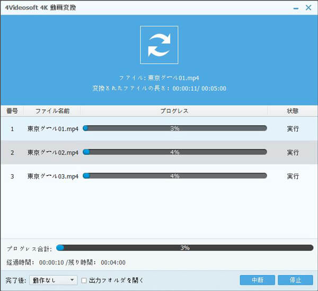Close the 4Videosoft conversion dialog
The image size is (318, 291).
(x=308, y=8)
